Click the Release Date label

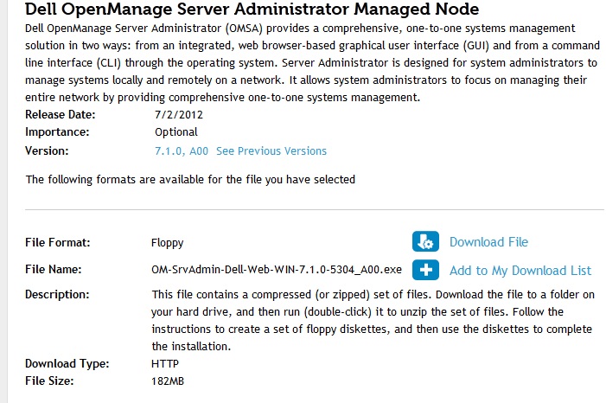click(60, 114)
